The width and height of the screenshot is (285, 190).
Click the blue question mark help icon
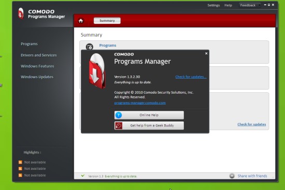coord(119,115)
